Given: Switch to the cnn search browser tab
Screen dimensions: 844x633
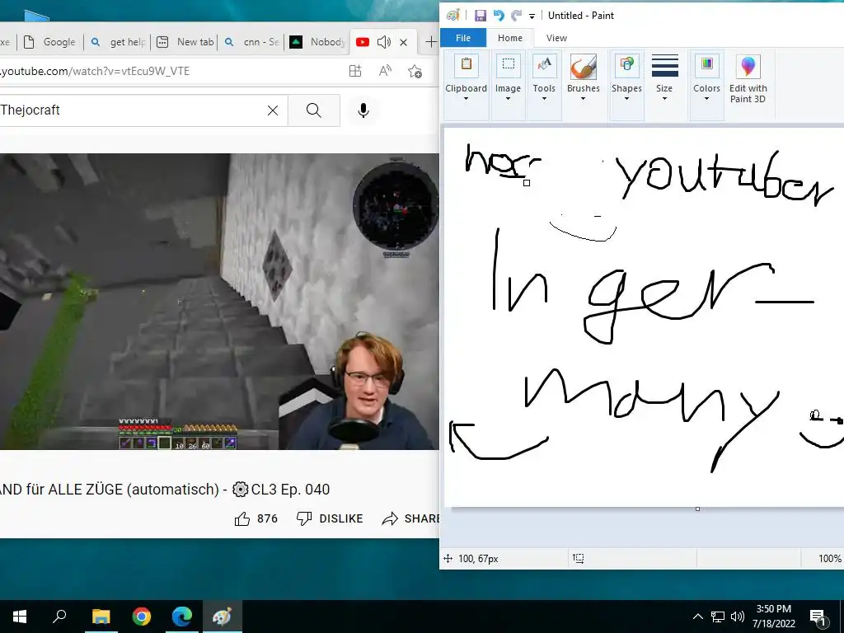Looking at the screenshot, I should coord(251,42).
